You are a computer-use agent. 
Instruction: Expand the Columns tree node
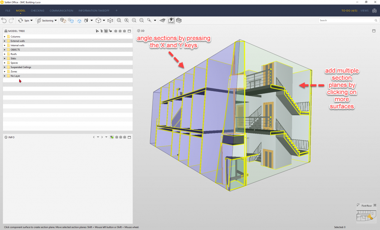pos(4,37)
